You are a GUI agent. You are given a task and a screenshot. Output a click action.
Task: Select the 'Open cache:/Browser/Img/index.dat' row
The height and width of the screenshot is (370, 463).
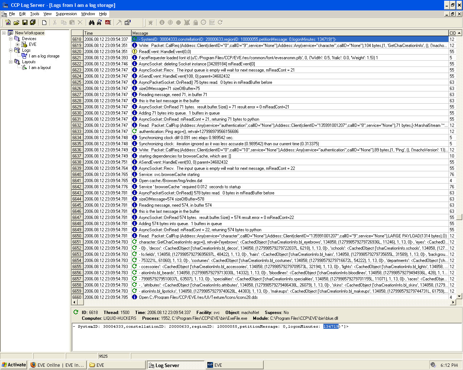264,181
